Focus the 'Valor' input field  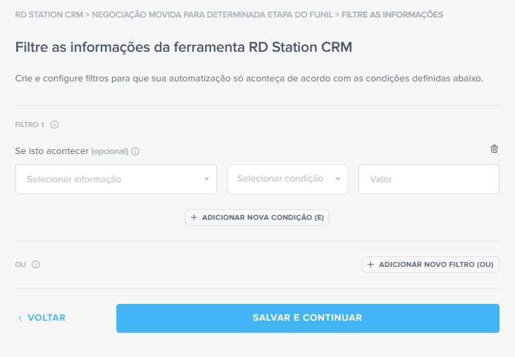pyautogui.click(x=428, y=180)
